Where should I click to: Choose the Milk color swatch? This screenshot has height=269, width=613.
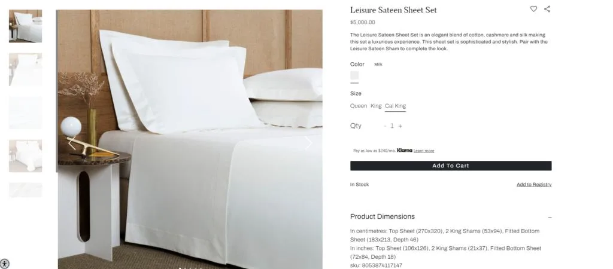354,75
